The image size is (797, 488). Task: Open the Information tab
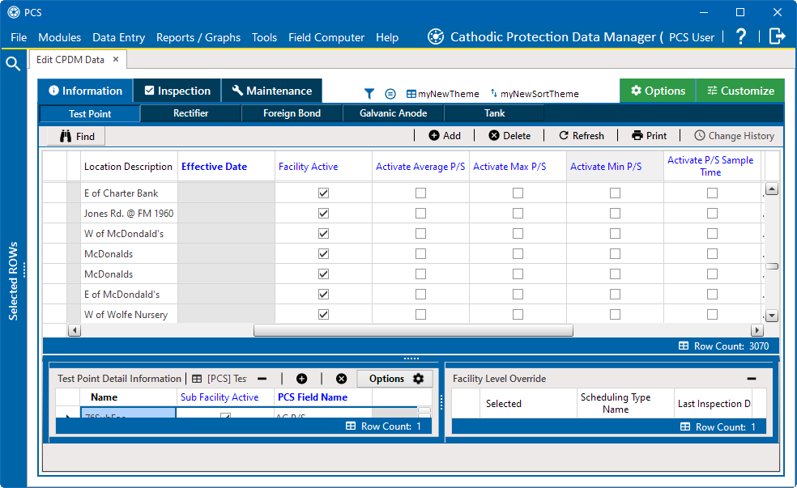coord(85,91)
